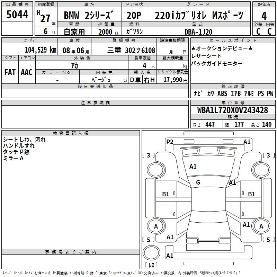This screenshot has height=277, width=277.
Task: Select the ★オークションデビュー★ sales point
Action: (x=222, y=48)
